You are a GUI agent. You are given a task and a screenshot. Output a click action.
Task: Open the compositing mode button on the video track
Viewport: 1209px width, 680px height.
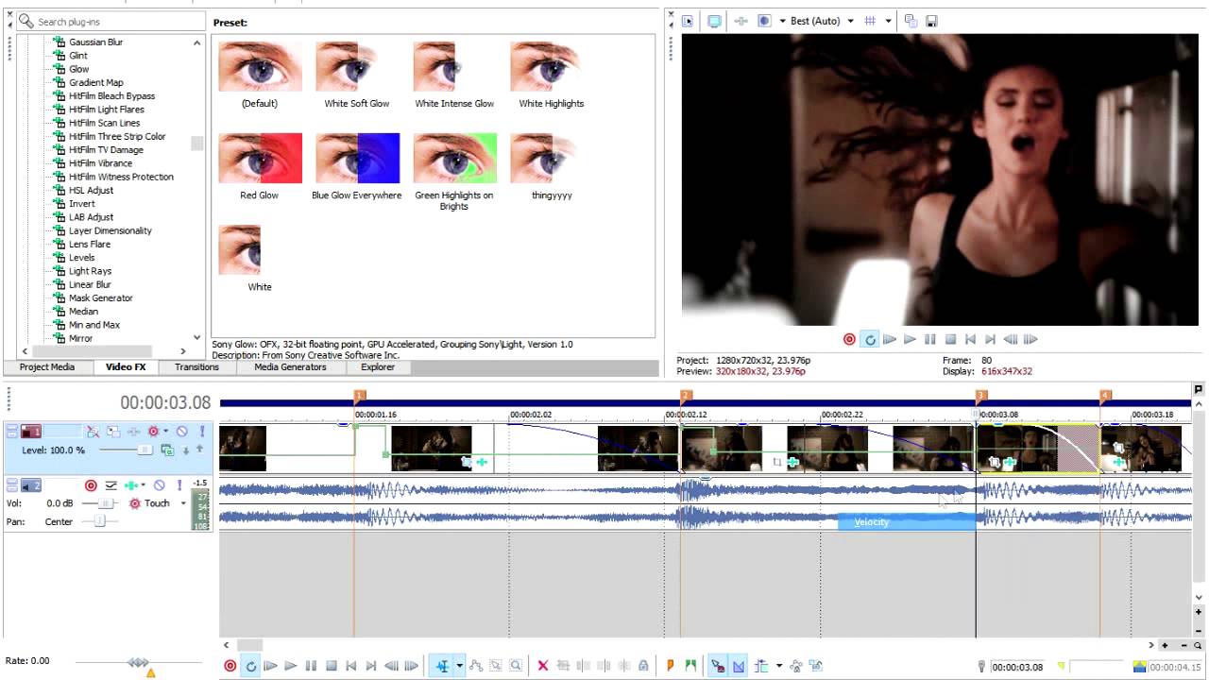(166, 450)
